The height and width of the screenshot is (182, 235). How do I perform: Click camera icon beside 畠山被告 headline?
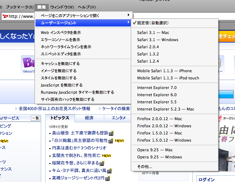pyautogui.click(x=111, y=133)
